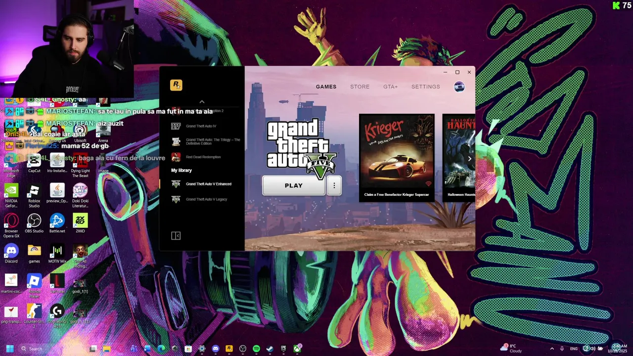Screen dimensions: 633x356
Task: Open the GTA+ tab
Action: [391, 87]
